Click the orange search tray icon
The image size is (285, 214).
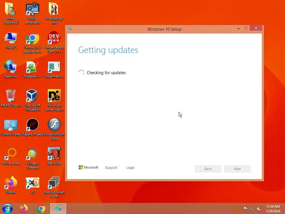[239, 208]
